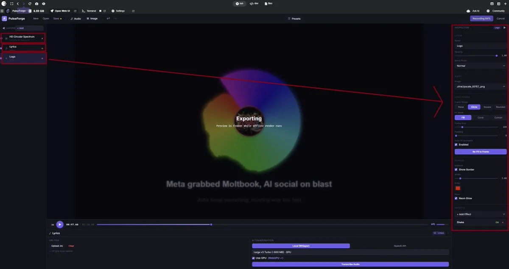Expand the image asset dropdown
The width and height of the screenshot is (509, 269).
(x=481, y=86)
